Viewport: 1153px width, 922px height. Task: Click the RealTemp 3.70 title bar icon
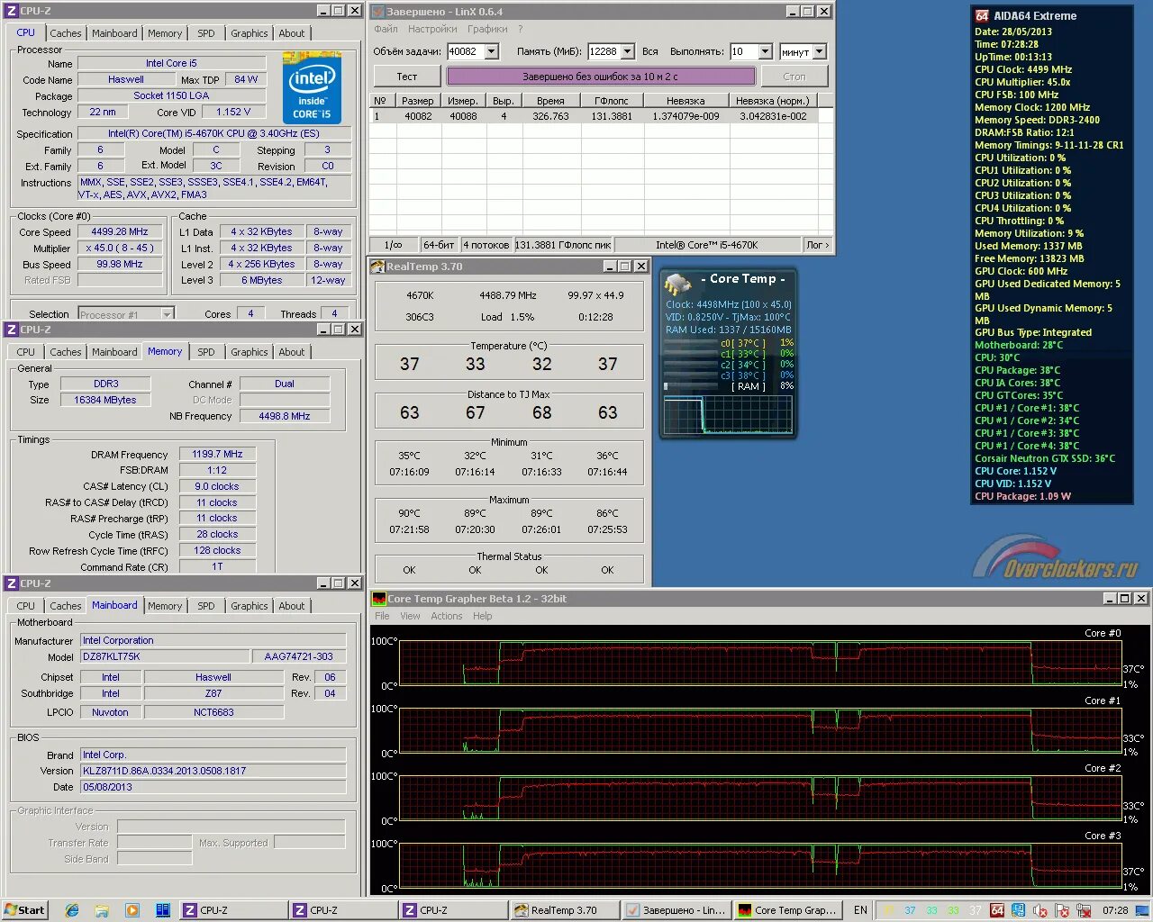tap(378, 266)
